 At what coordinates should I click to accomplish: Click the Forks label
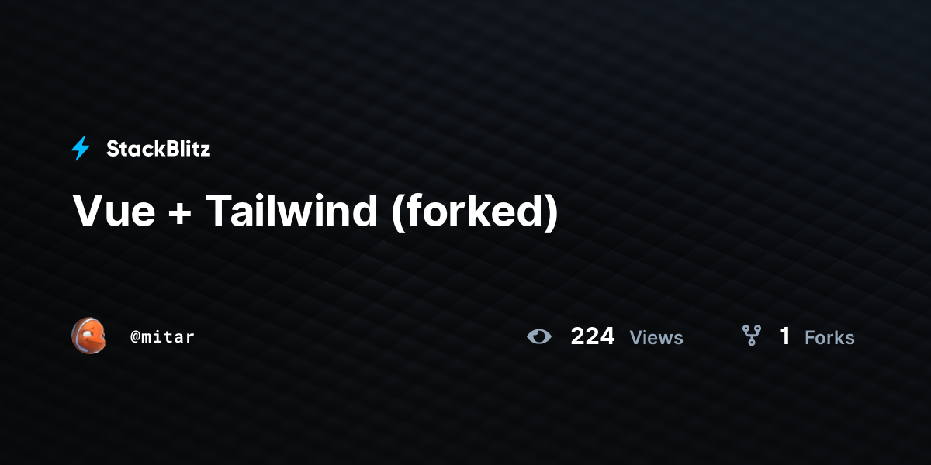point(829,337)
